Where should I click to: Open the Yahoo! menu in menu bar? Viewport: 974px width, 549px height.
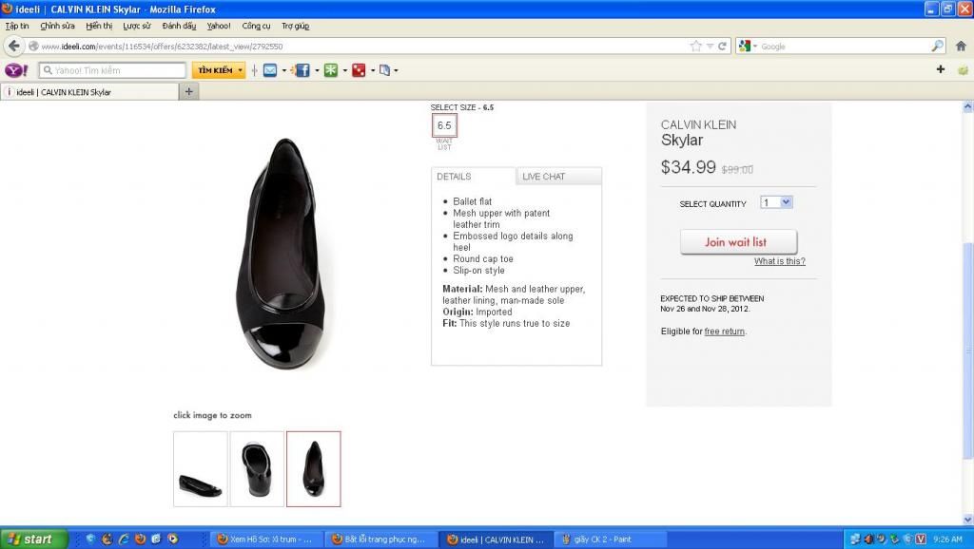pyautogui.click(x=219, y=26)
